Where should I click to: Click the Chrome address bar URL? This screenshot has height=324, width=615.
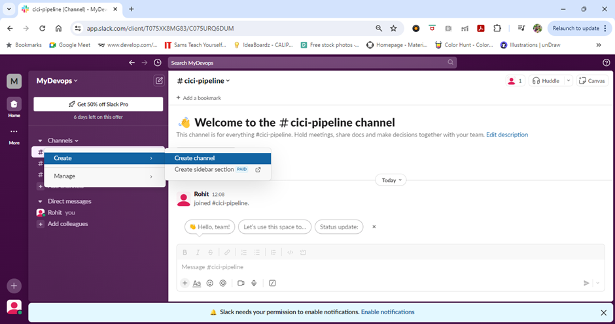(160, 28)
